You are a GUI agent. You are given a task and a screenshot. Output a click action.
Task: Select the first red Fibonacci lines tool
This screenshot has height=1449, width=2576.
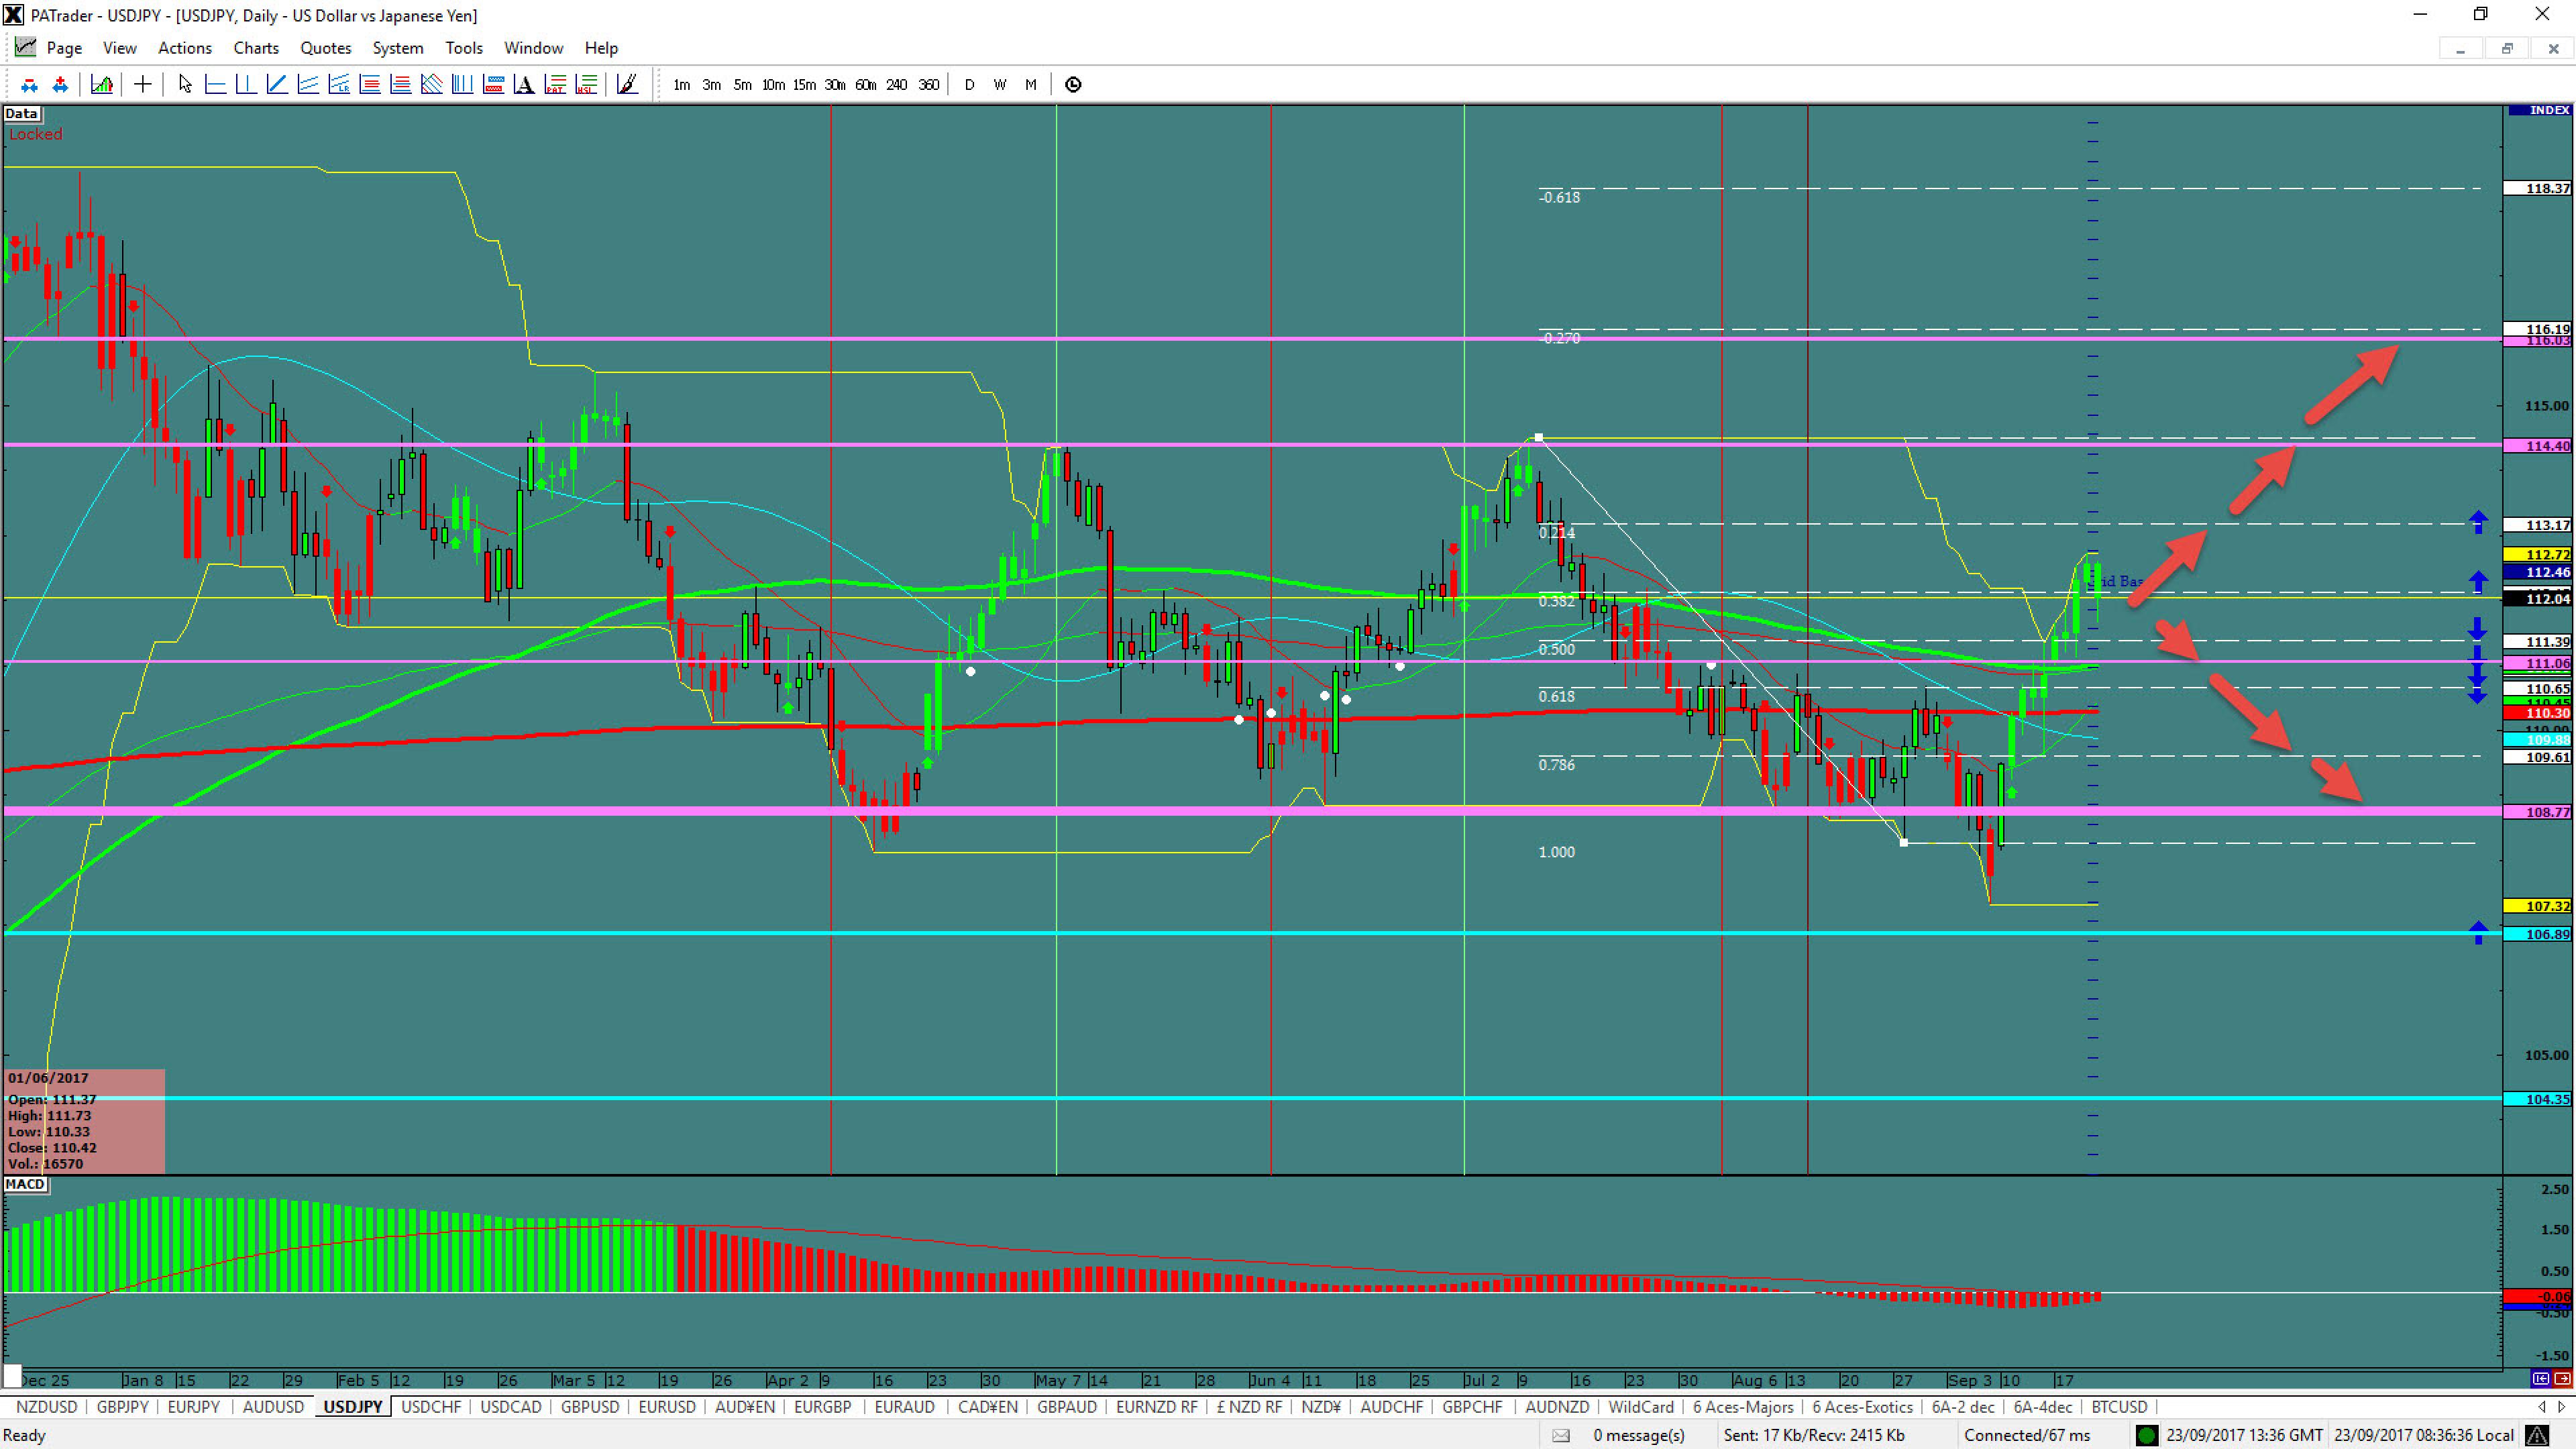tap(370, 85)
